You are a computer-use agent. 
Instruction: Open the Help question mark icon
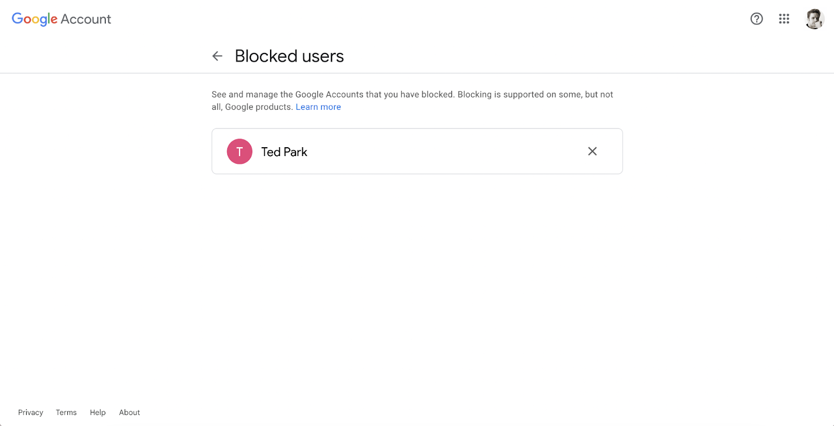tap(756, 19)
